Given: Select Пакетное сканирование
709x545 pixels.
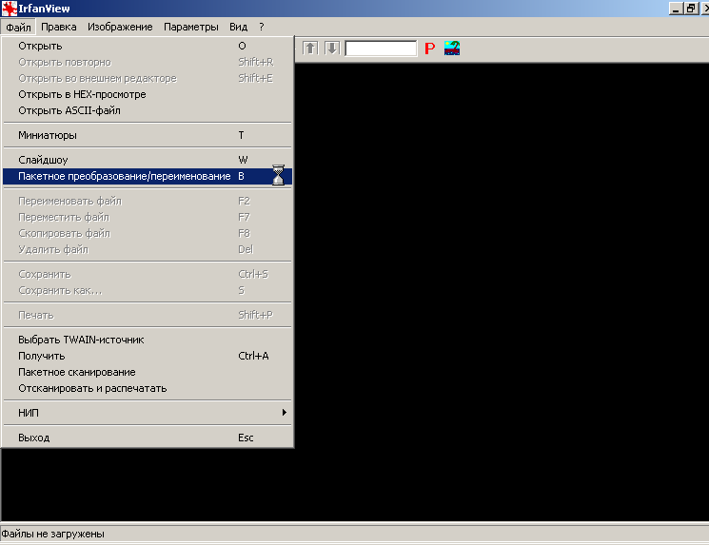Looking at the screenshot, I should (x=148, y=373).
